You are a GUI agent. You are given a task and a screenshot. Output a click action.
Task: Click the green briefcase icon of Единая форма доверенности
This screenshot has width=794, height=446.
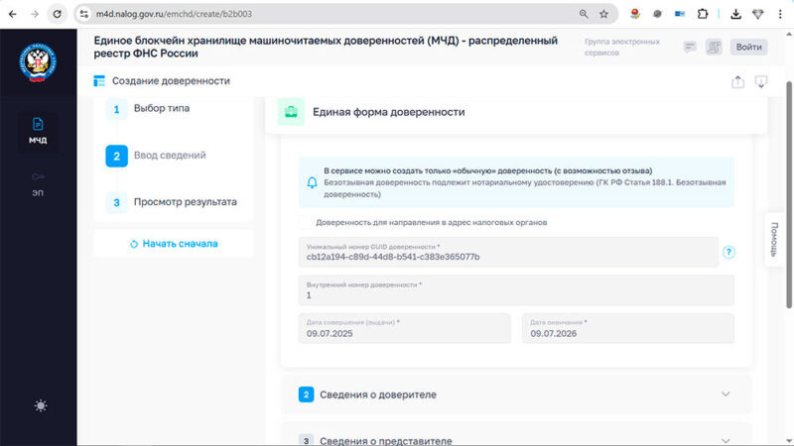point(291,112)
